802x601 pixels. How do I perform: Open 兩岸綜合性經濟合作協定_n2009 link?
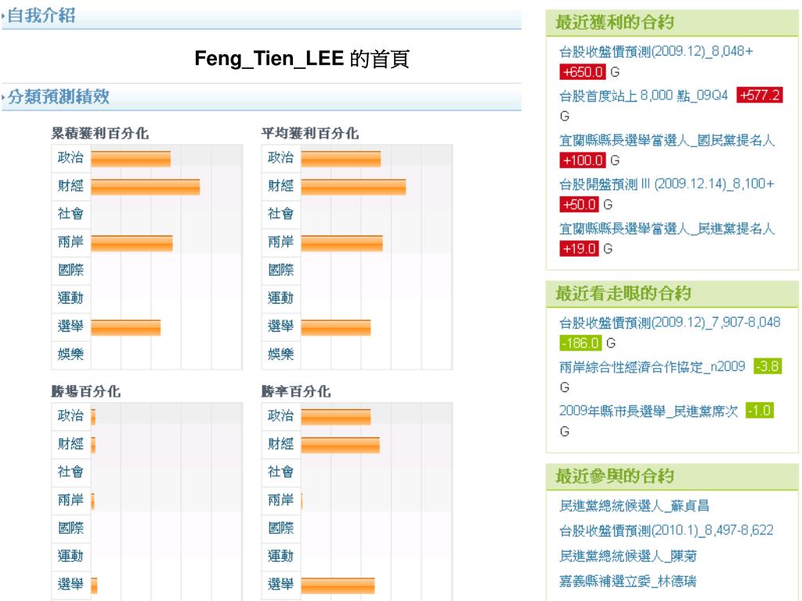652,366
